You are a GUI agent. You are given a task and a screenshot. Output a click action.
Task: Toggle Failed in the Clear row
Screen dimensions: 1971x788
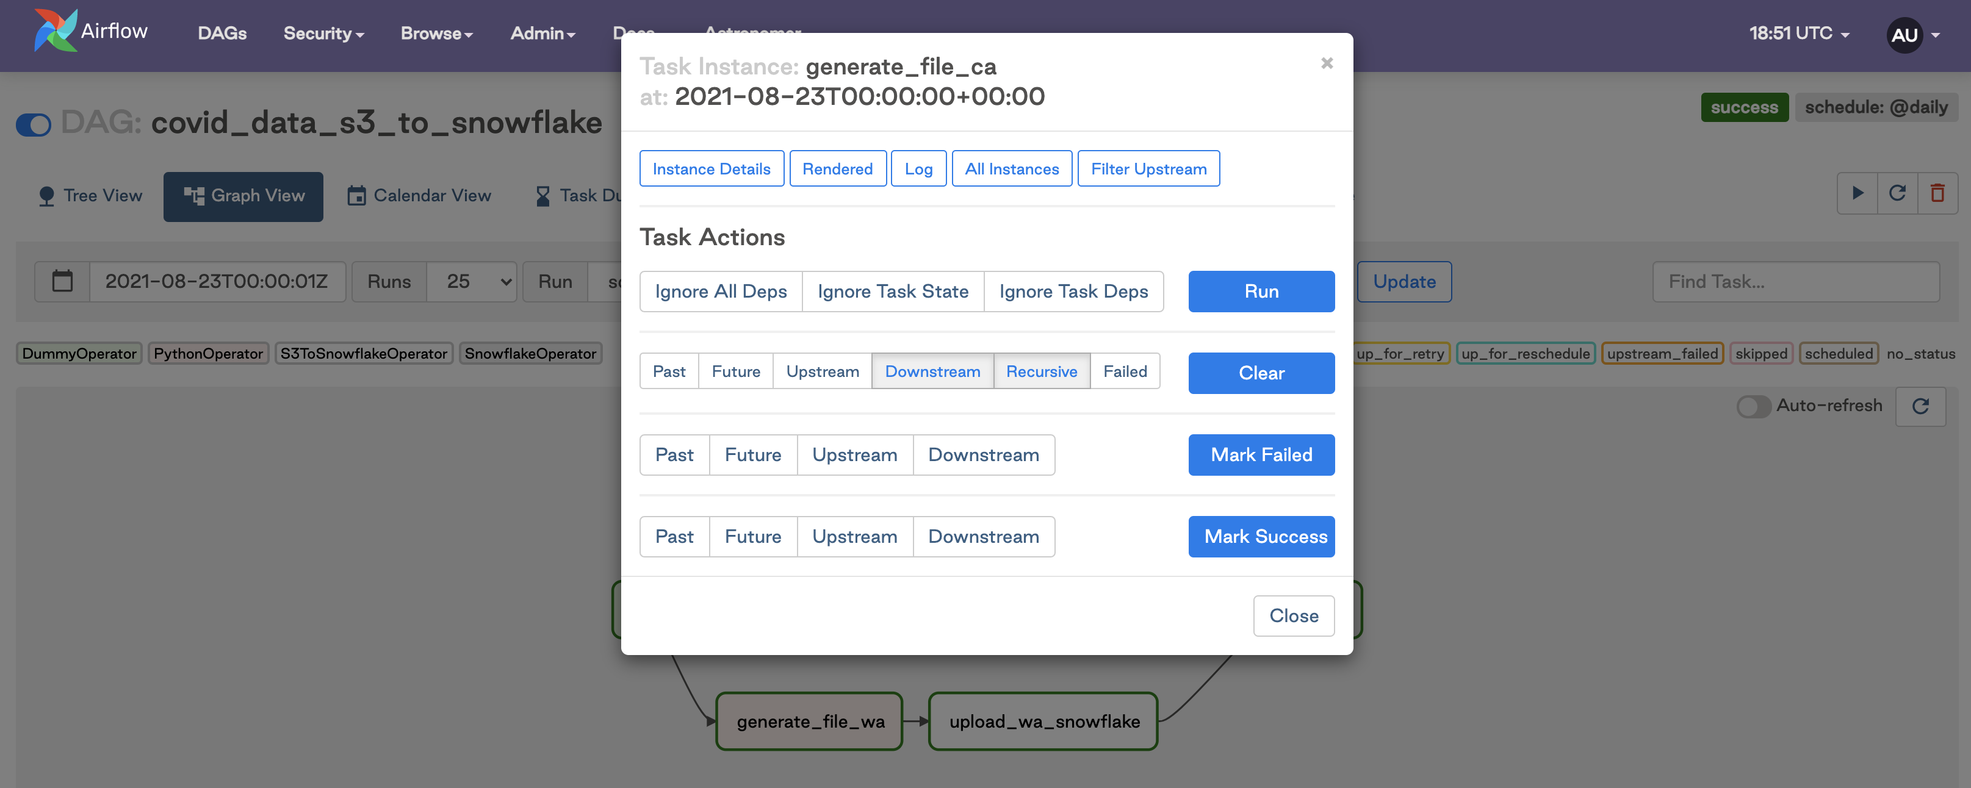(1125, 371)
